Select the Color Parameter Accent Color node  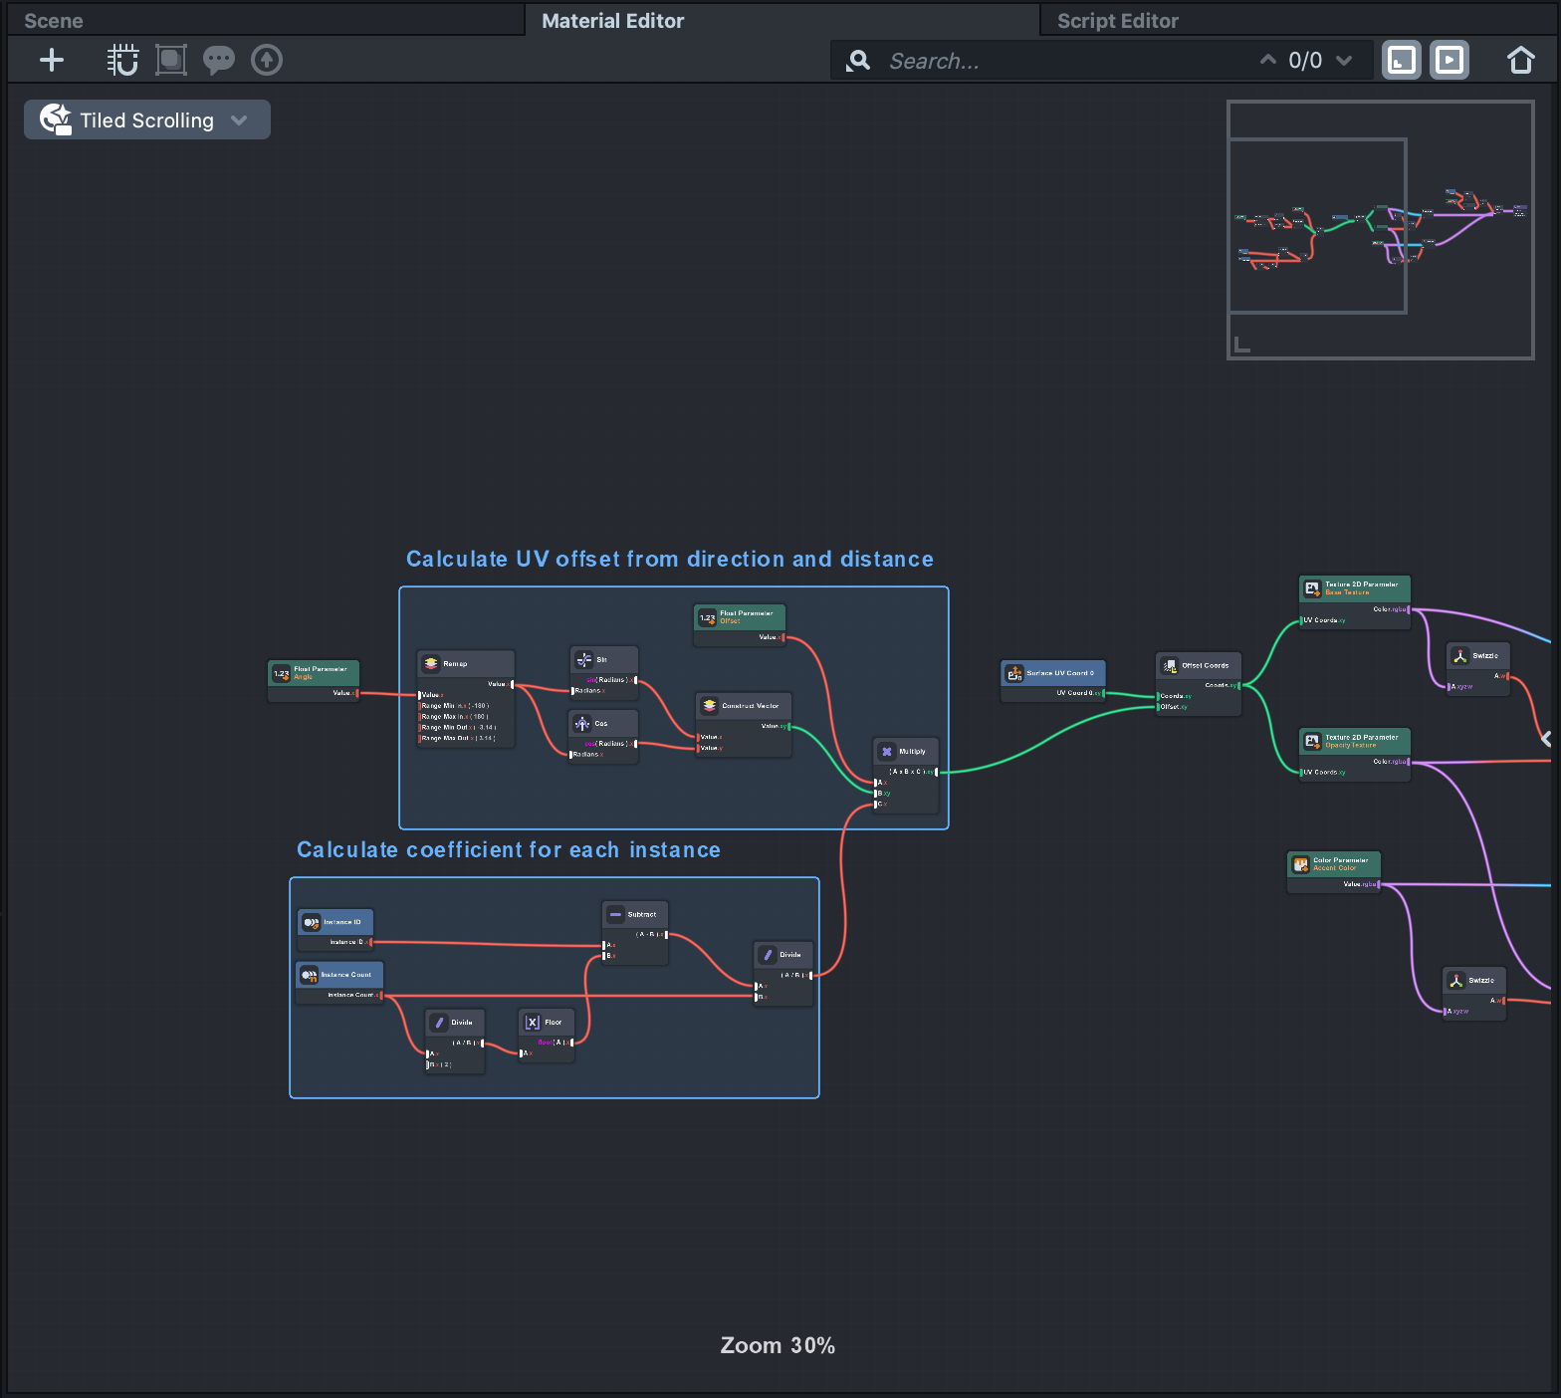(x=1334, y=864)
